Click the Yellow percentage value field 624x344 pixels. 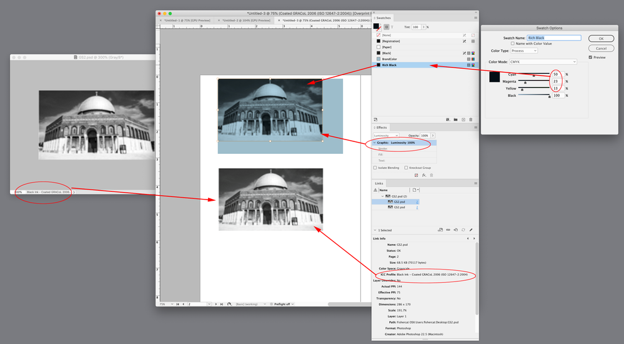click(558, 88)
